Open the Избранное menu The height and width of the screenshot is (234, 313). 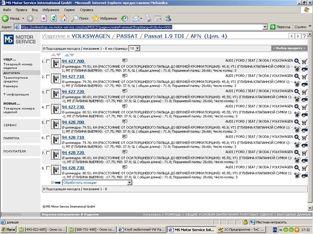click(51, 10)
